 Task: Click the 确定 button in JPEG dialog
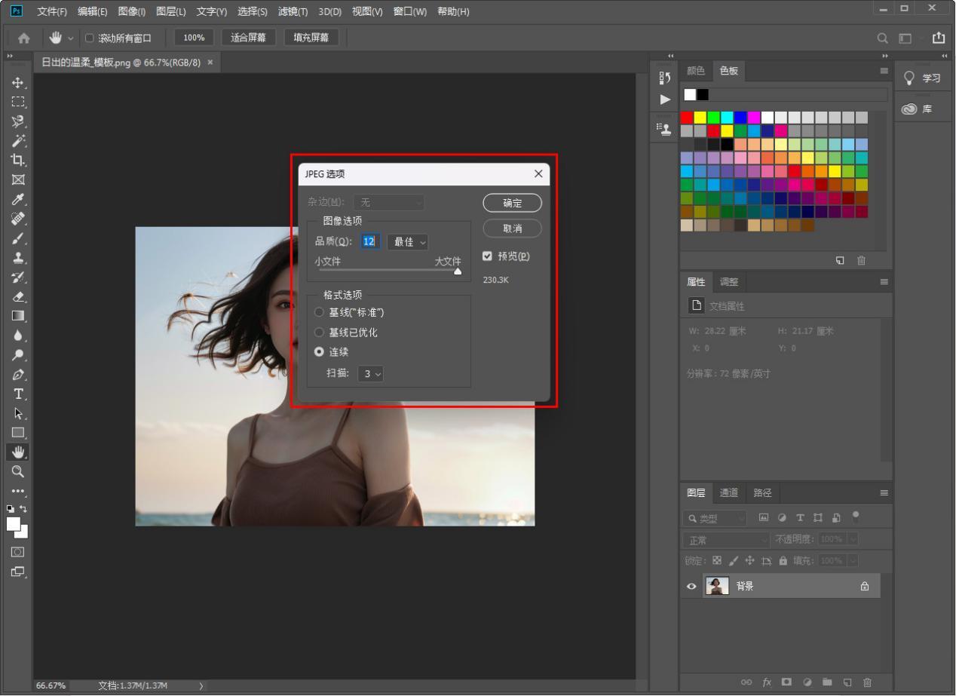(x=512, y=203)
